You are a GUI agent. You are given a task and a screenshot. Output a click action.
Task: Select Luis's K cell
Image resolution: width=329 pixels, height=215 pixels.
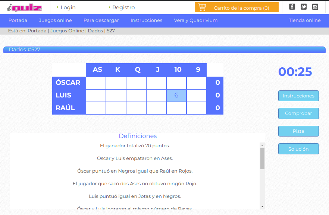pos(116,96)
